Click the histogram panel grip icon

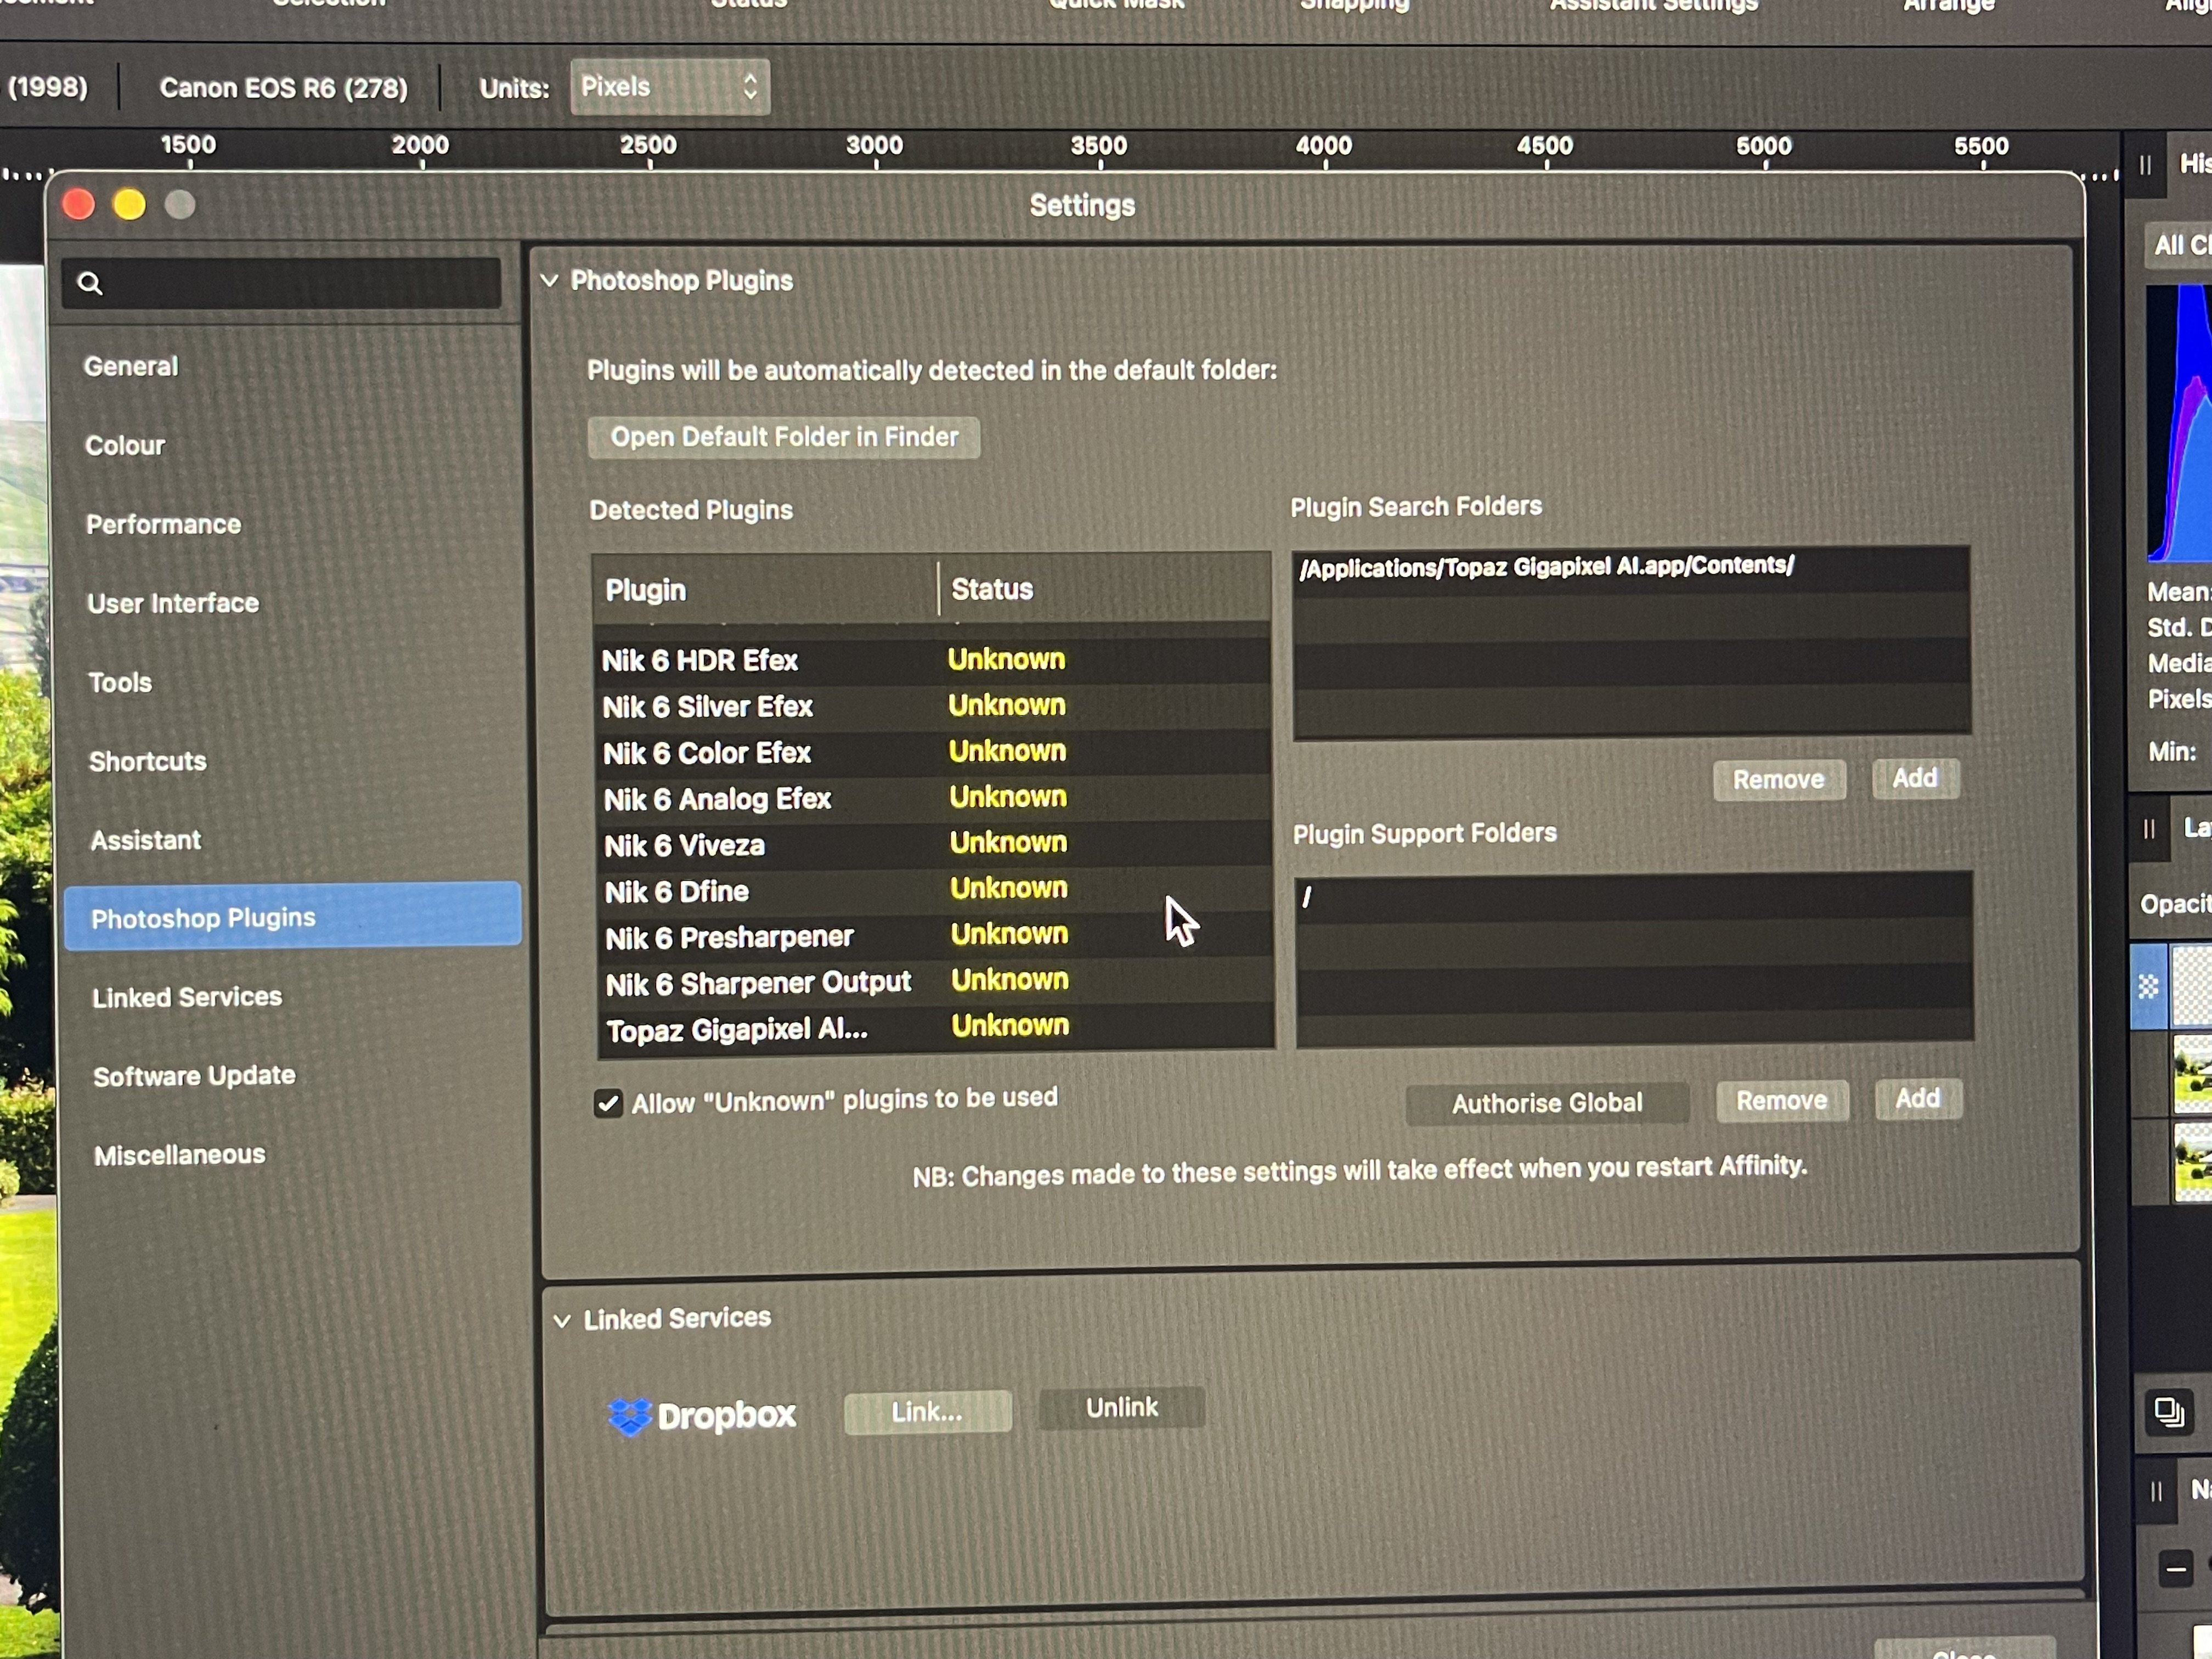[x=2146, y=165]
